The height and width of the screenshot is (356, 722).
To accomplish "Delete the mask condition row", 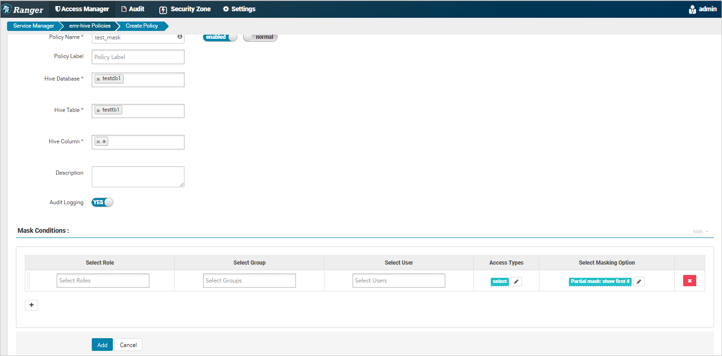I will coord(690,281).
